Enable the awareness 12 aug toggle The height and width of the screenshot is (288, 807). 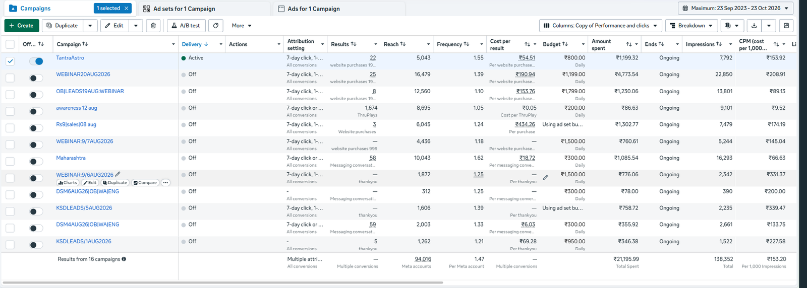tap(36, 111)
